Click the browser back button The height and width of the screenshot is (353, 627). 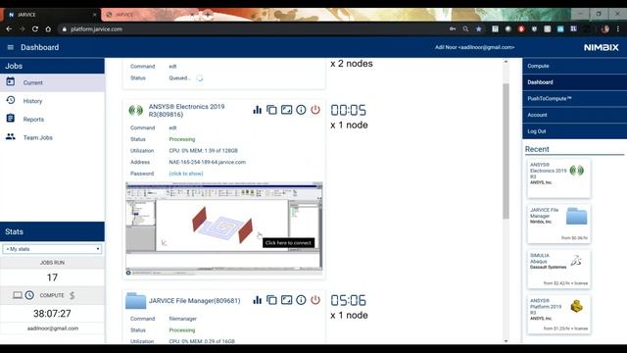(x=9, y=28)
